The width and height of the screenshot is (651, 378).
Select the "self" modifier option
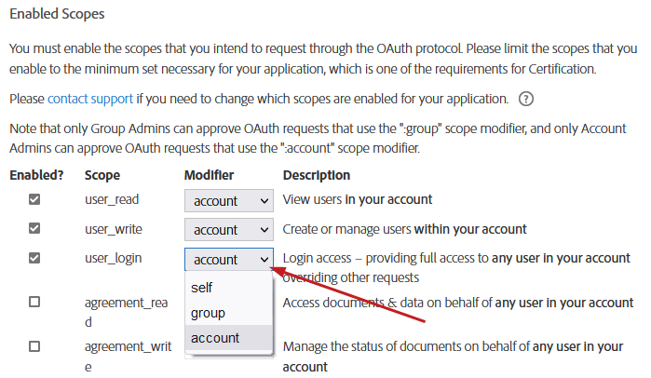point(202,288)
